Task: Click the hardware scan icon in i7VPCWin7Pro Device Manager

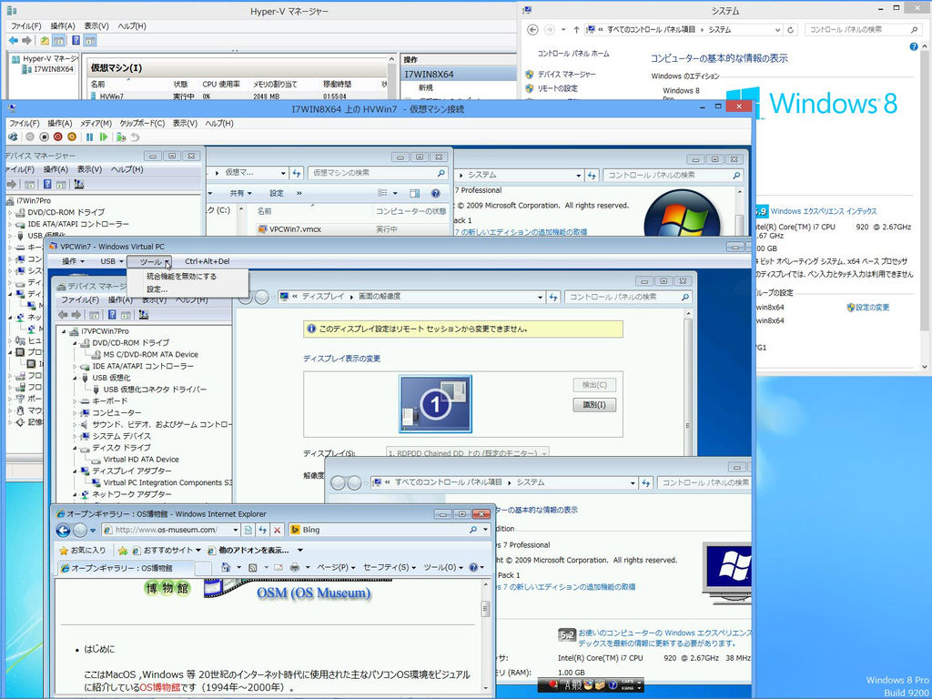Action: [x=143, y=314]
